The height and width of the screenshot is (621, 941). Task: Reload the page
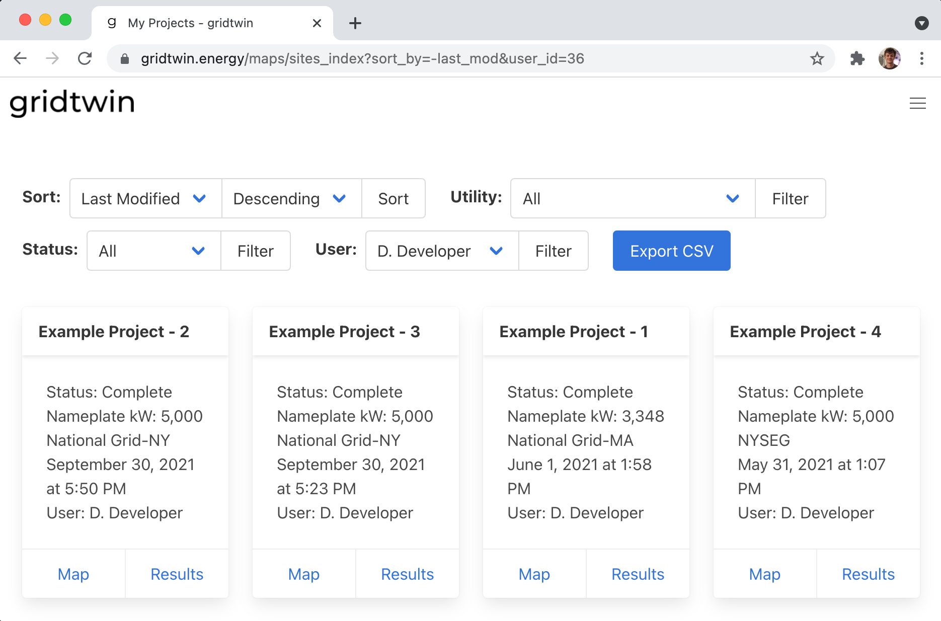[85, 58]
